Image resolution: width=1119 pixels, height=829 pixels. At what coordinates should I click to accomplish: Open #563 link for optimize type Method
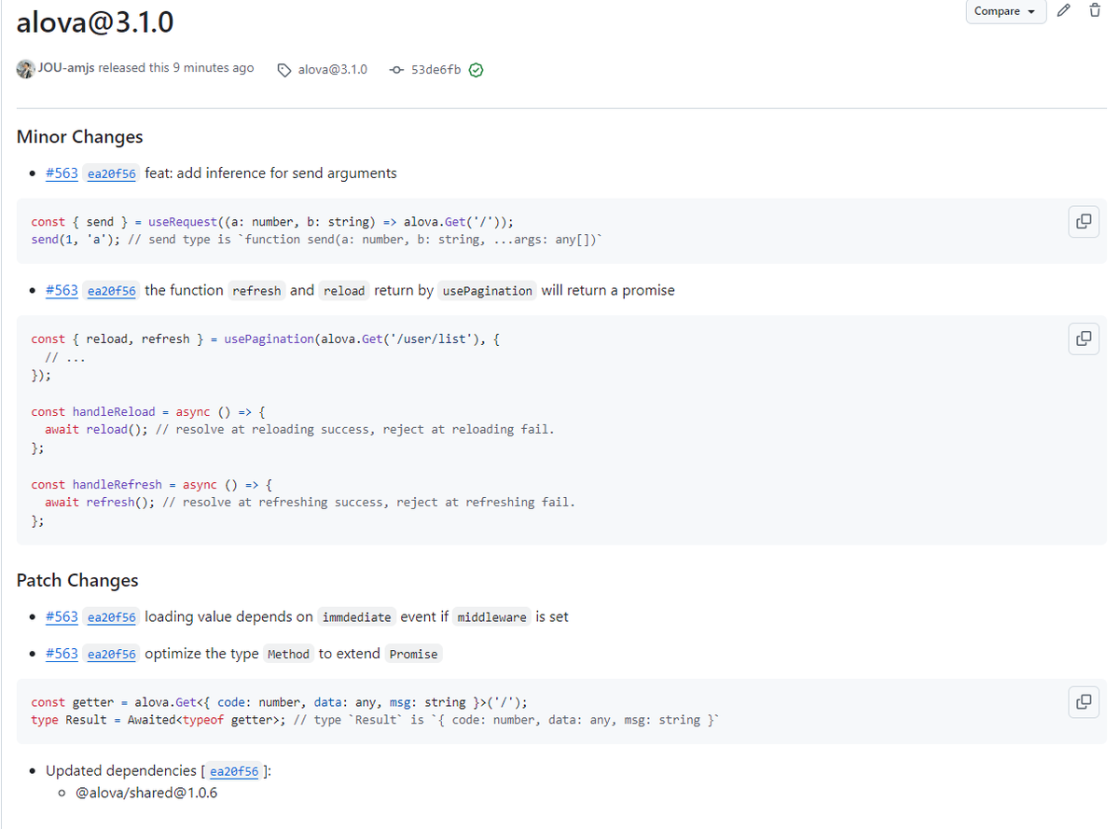pos(62,654)
